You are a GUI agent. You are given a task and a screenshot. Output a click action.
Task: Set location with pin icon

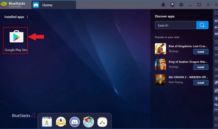point(216,99)
